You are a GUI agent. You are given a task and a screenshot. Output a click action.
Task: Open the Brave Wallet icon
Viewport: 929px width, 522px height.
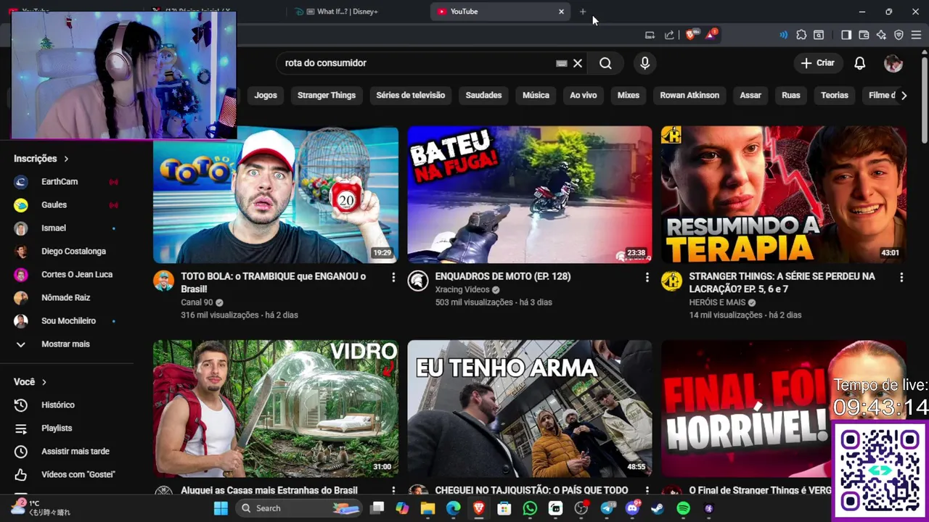tap(864, 35)
